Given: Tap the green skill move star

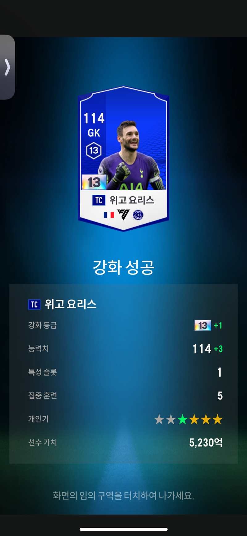Looking at the screenshot, I should click(182, 419).
